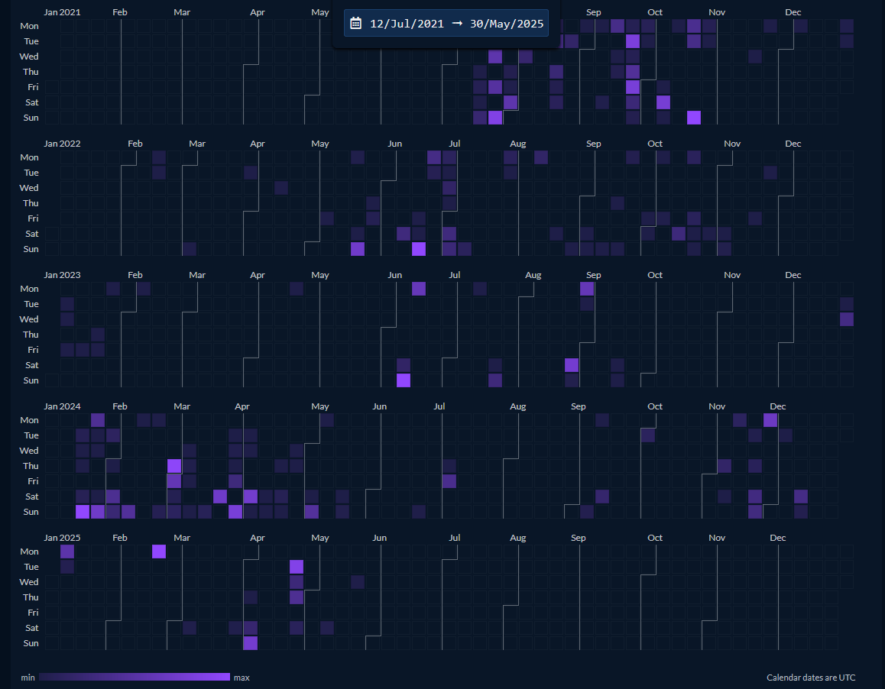The width and height of the screenshot is (885, 689).
Task: Select the end date 30/May/2025 field
Action: pos(506,24)
